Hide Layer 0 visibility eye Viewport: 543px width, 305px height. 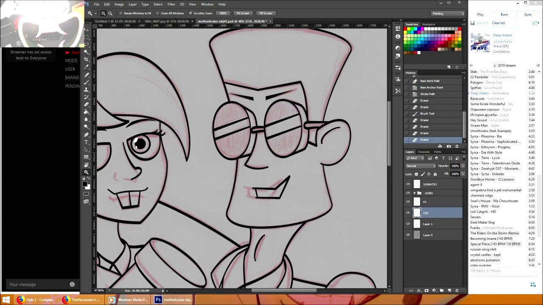click(x=408, y=235)
